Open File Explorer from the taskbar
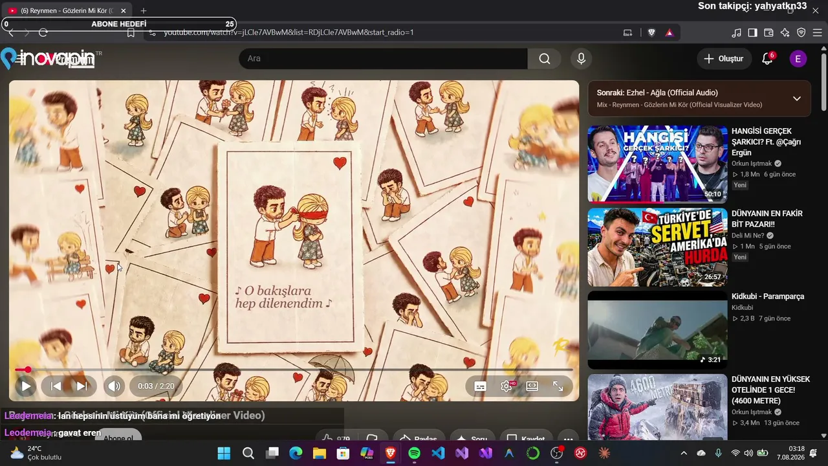The width and height of the screenshot is (828, 466). tap(320, 453)
